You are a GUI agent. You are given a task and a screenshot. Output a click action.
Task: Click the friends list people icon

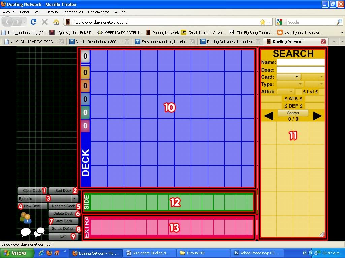26,218
